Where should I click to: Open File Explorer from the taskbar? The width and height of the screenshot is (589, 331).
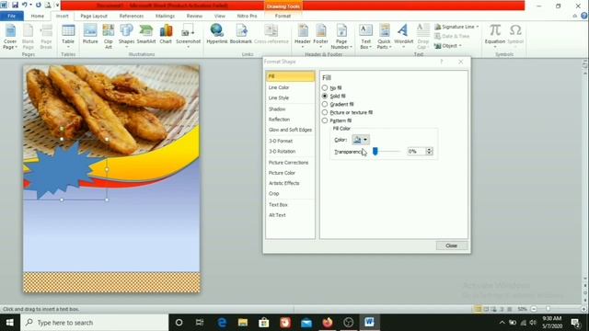[x=243, y=323]
